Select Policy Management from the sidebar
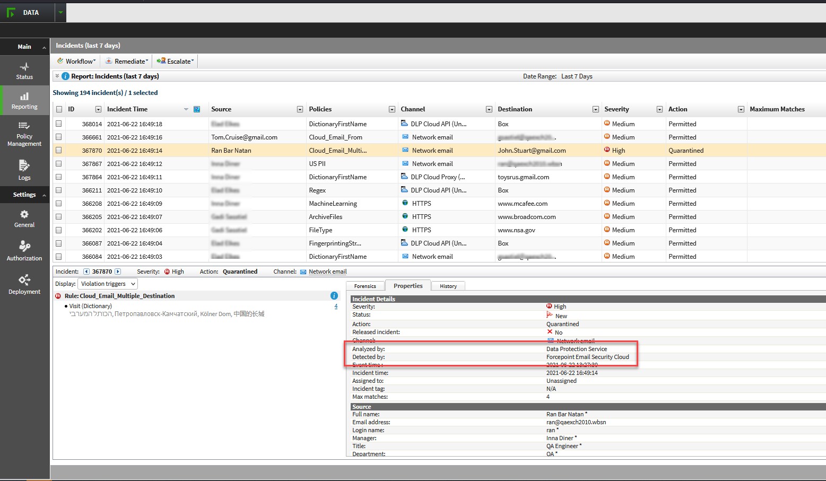Viewport: 826px width, 481px height. (x=24, y=134)
